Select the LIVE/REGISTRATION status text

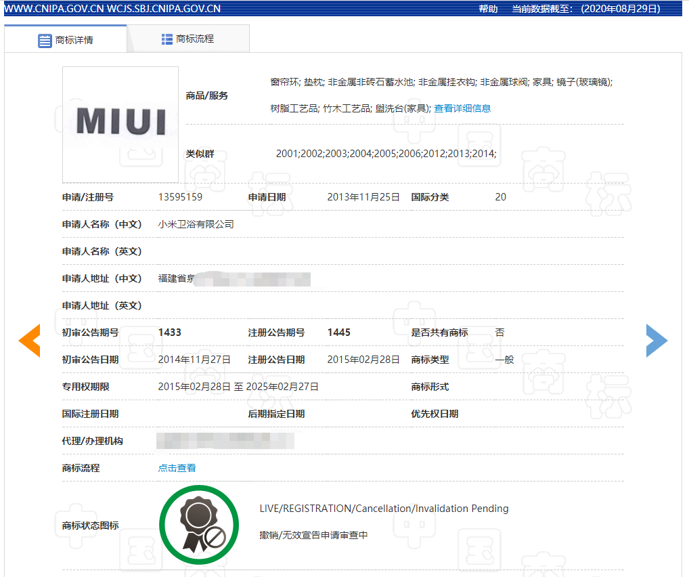pos(384,509)
